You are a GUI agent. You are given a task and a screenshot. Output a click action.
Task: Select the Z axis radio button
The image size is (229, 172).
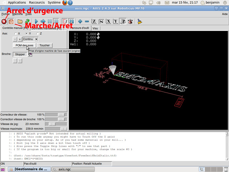point(38,34)
